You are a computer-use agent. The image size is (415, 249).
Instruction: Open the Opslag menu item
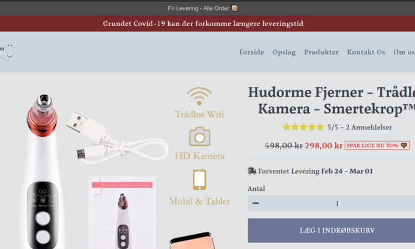[284, 53]
